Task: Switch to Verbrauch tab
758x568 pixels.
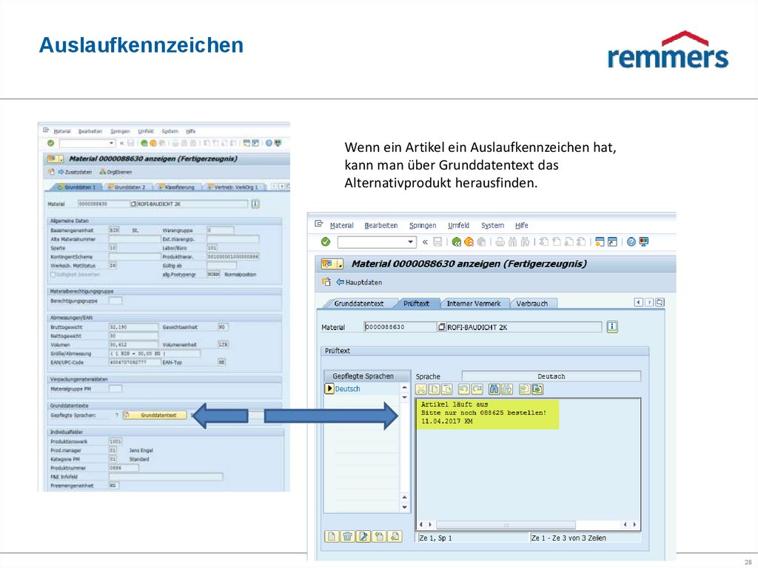Action: pos(531,304)
